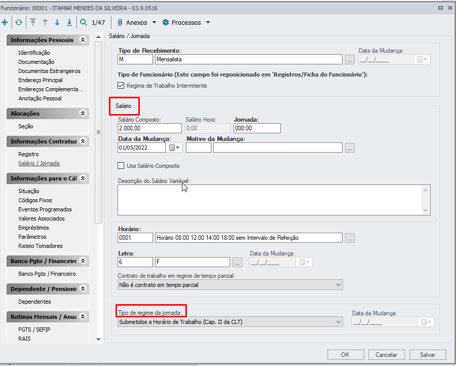The image size is (456, 366).
Task: Click sidebar scrollbar up arrow
Action: 99,37
